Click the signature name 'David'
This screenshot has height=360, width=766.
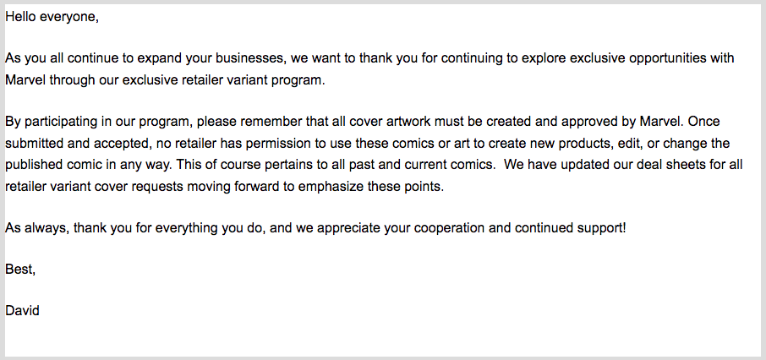coord(22,310)
